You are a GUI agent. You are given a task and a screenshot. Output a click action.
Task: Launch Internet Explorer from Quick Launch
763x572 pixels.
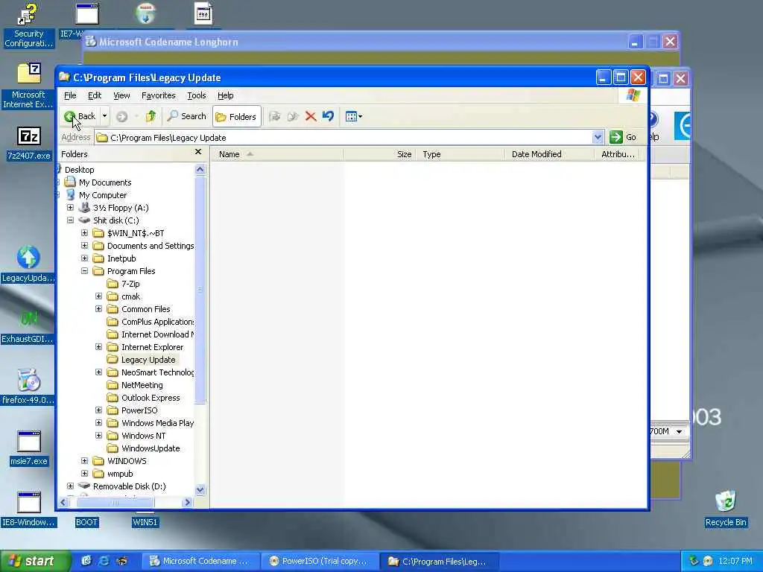pos(104,561)
